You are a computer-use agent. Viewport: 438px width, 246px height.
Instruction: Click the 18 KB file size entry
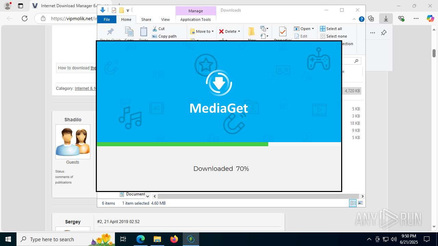tap(355, 123)
